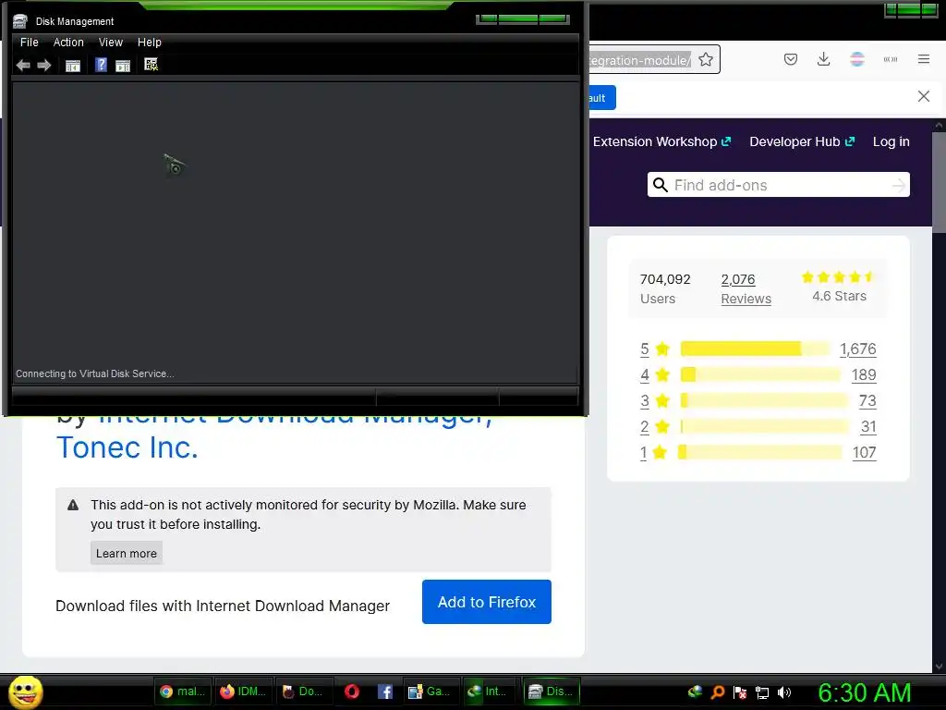Image resolution: width=946 pixels, height=710 pixels.
Task: Switch to the Firefox 'IDM...' taskbar button
Action: pyautogui.click(x=243, y=692)
